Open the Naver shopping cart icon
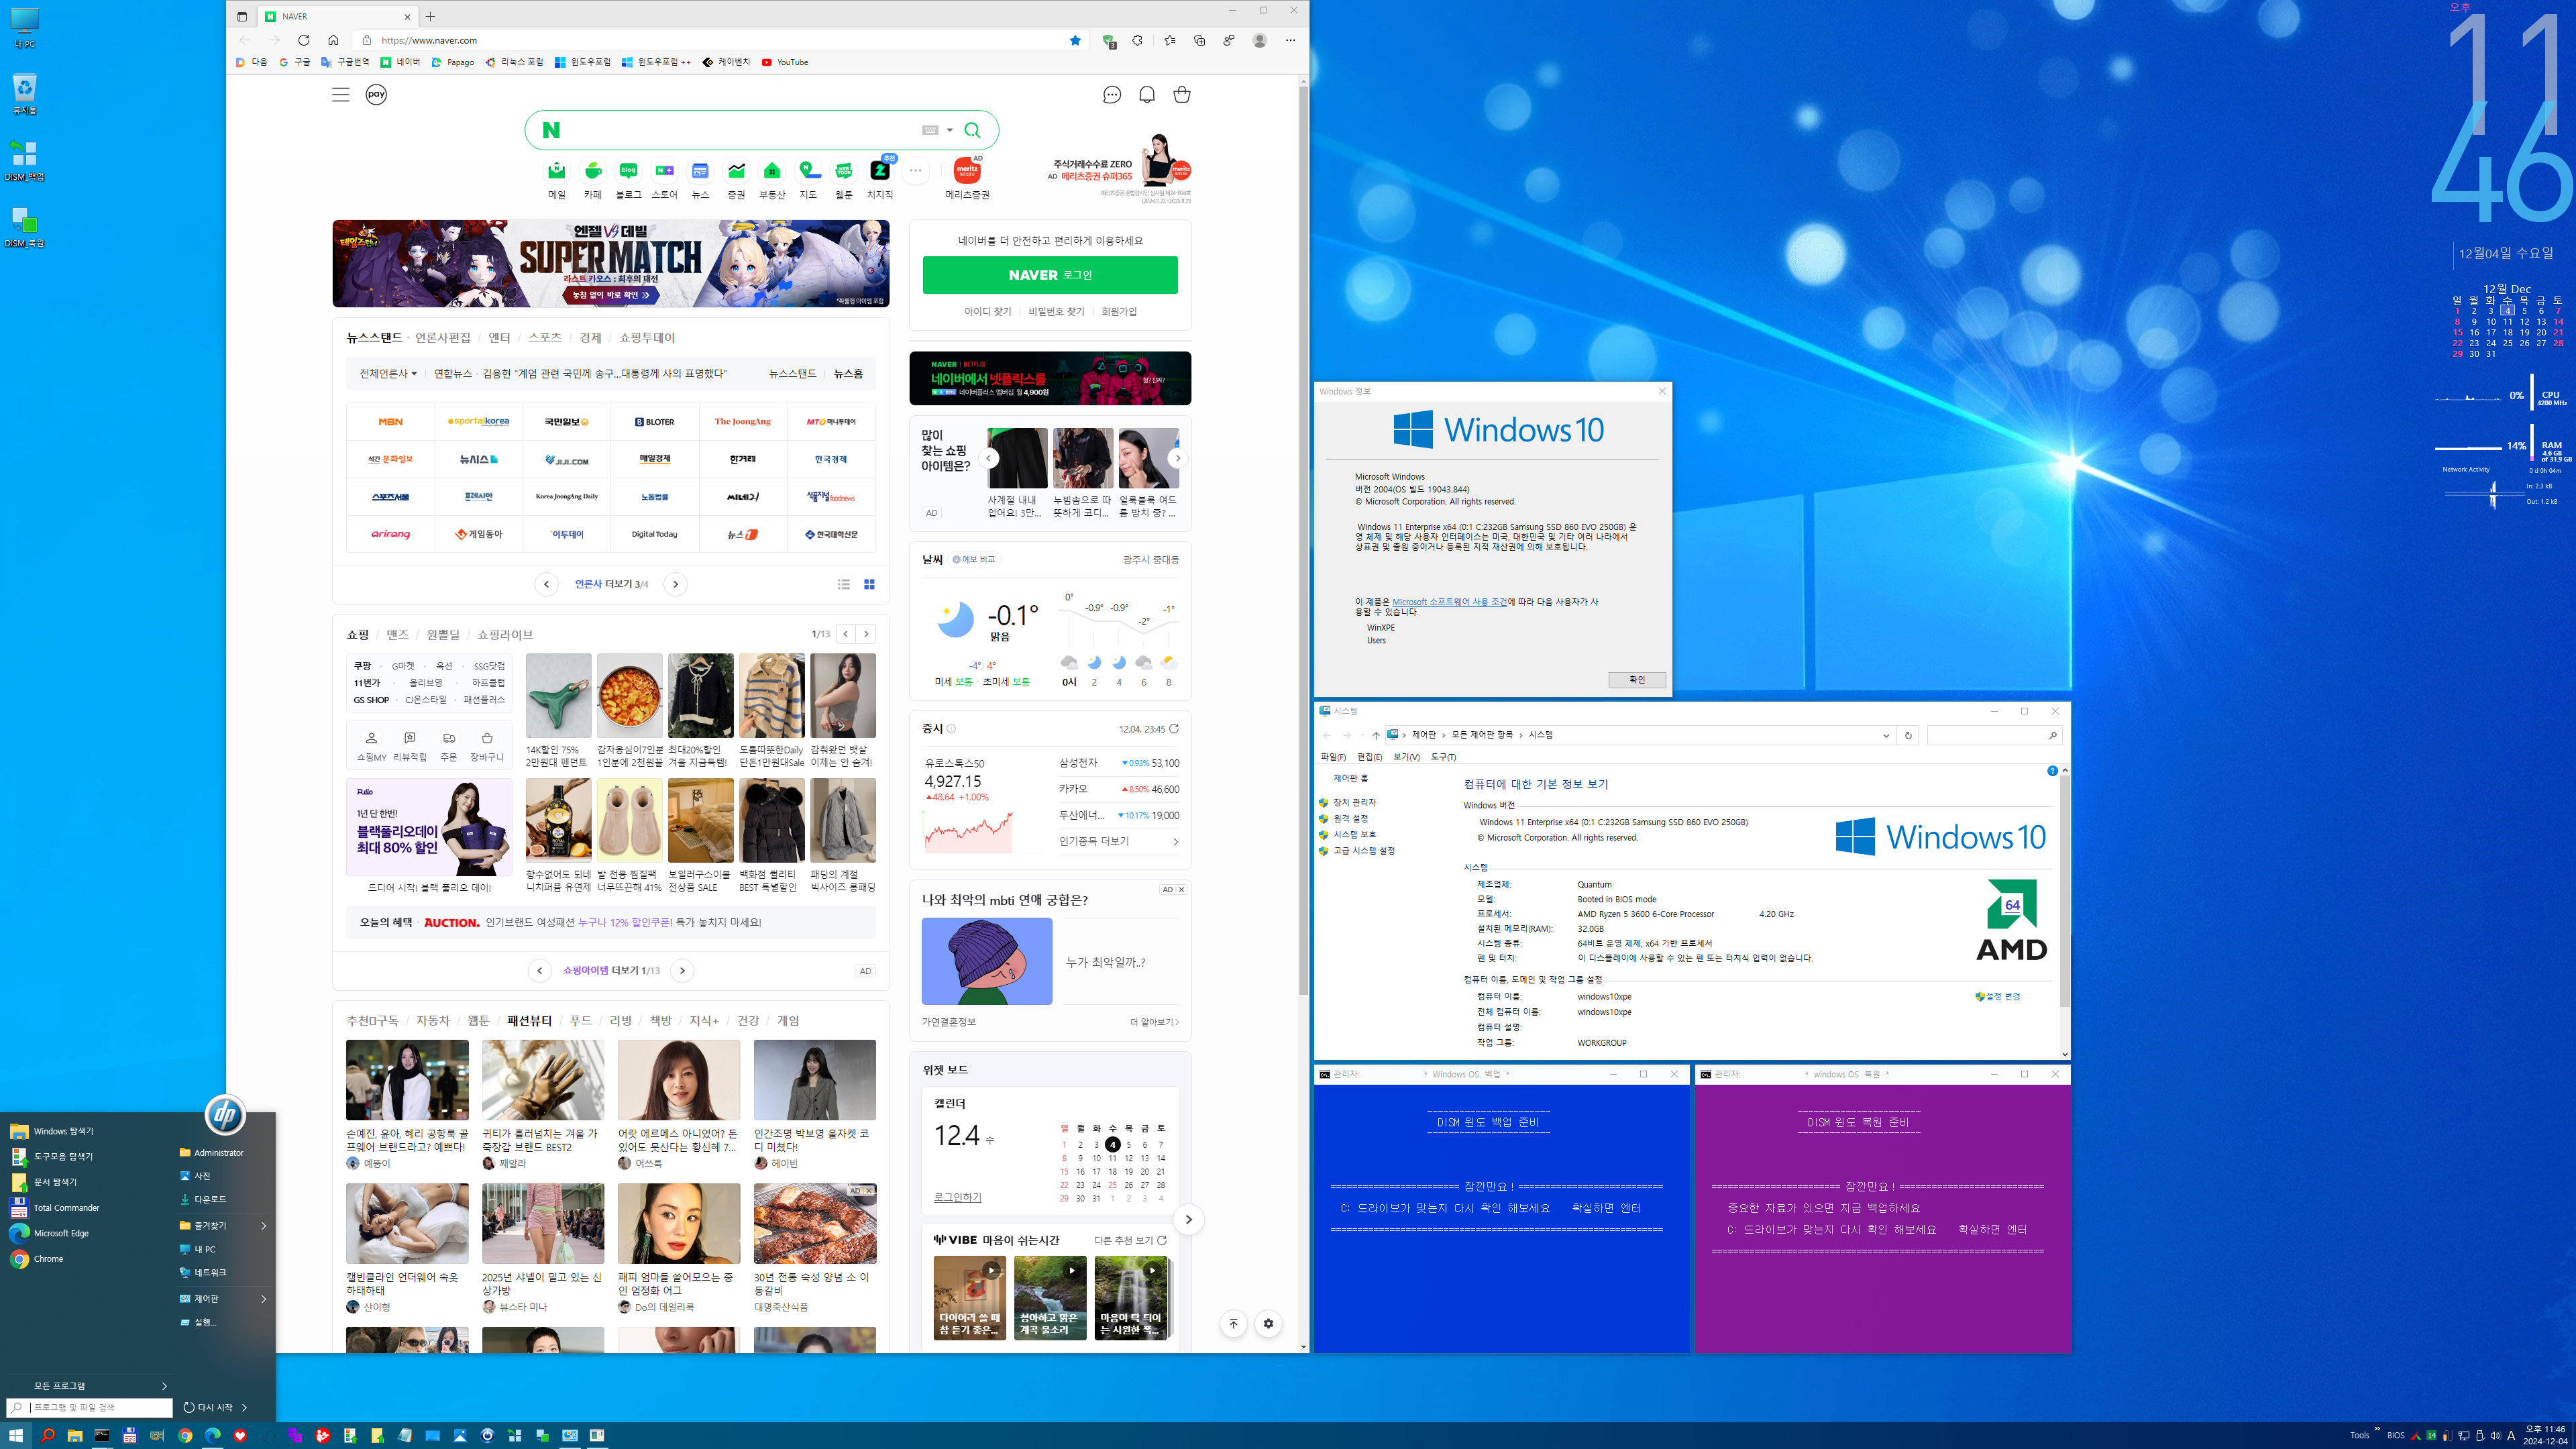Image resolution: width=2576 pixels, height=1449 pixels. (x=1182, y=95)
